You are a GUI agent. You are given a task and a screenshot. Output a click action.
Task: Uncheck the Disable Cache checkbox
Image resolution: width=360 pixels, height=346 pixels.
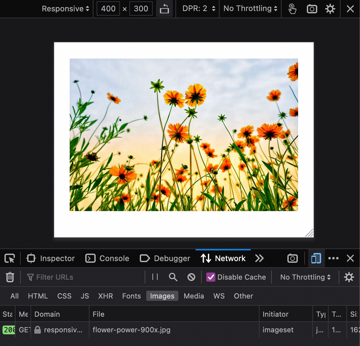[211, 277]
